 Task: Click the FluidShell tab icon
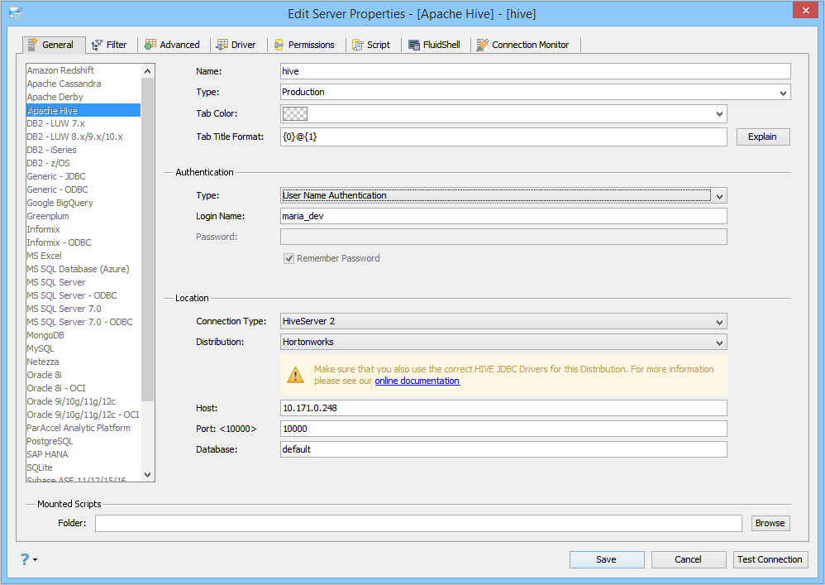(x=414, y=45)
